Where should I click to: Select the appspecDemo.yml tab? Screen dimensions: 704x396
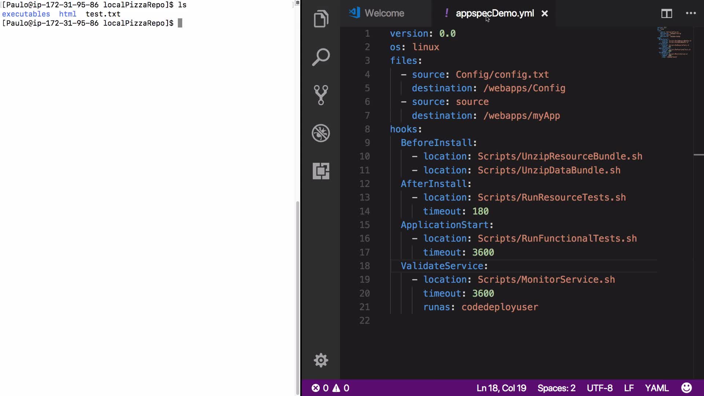(494, 14)
